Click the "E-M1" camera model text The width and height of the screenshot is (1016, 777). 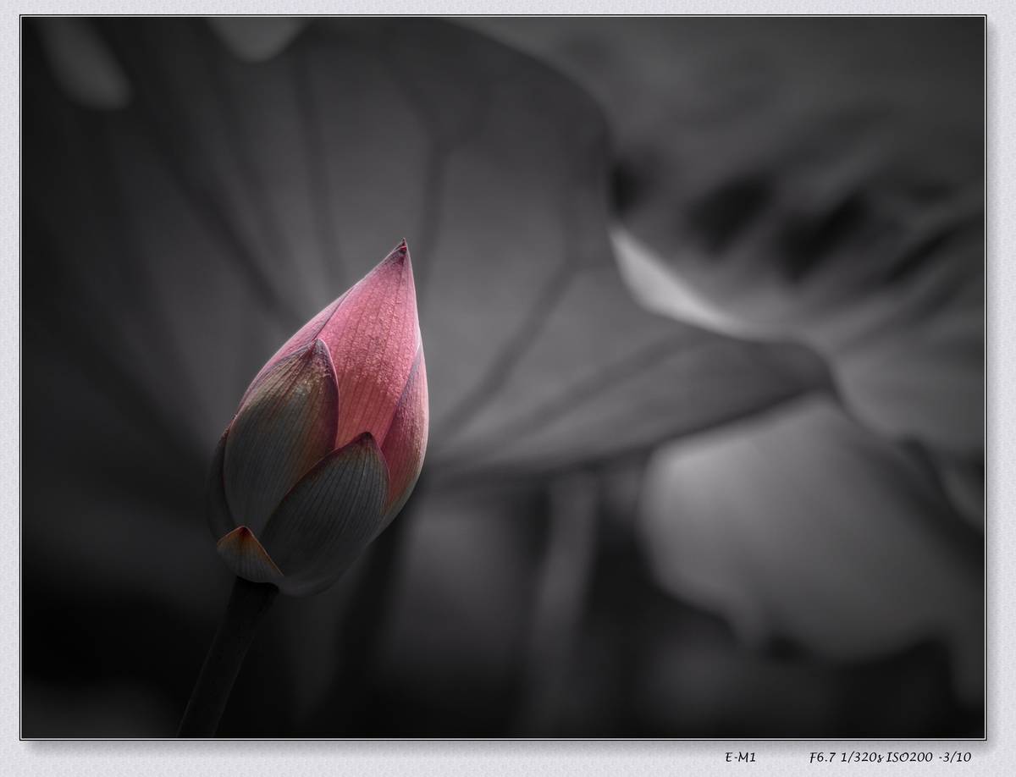[x=740, y=758]
